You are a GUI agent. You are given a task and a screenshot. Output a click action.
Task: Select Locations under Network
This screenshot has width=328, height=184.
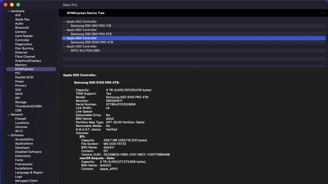tap(22, 123)
